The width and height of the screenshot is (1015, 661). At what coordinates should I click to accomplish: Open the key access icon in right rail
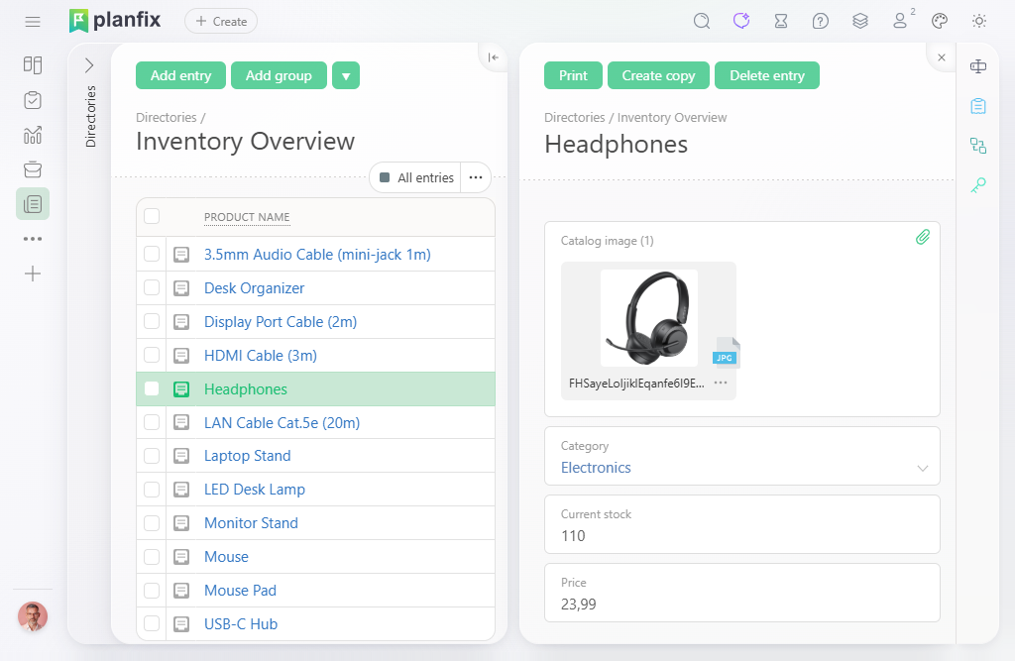click(x=978, y=185)
